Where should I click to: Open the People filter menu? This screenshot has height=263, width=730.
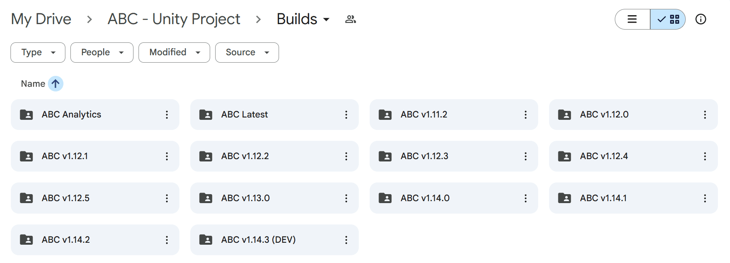[x=102, y=52]
